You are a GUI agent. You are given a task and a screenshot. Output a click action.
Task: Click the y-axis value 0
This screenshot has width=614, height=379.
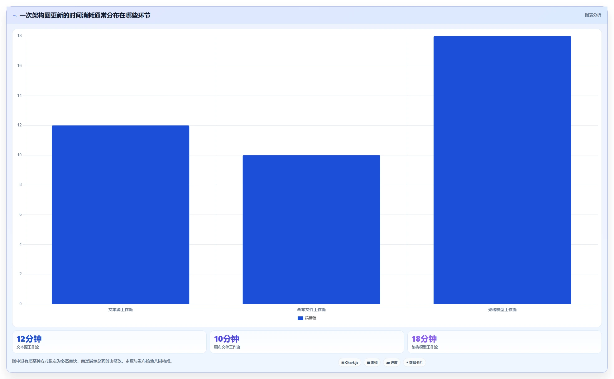(x=21, y=304)
